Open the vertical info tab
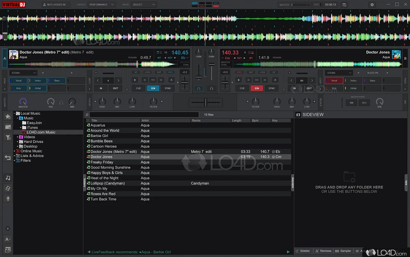410x257 pixels. pyautogui.click(x=406, y=183)
